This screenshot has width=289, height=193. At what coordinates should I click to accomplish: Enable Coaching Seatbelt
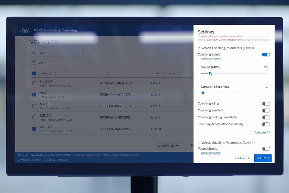pyautogui.click(x=266, y=110)
